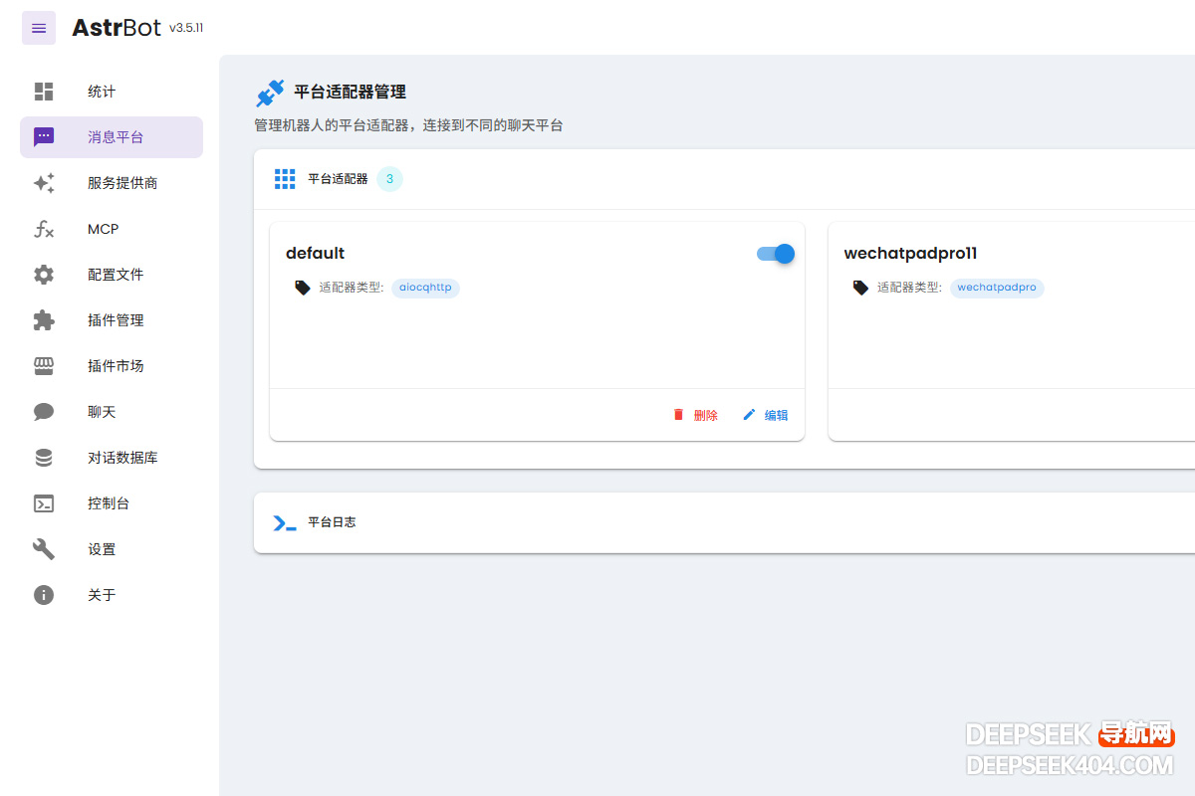
Task: Click the terminal prompt icon beside 平台日志
Action: tap(285, 522)
